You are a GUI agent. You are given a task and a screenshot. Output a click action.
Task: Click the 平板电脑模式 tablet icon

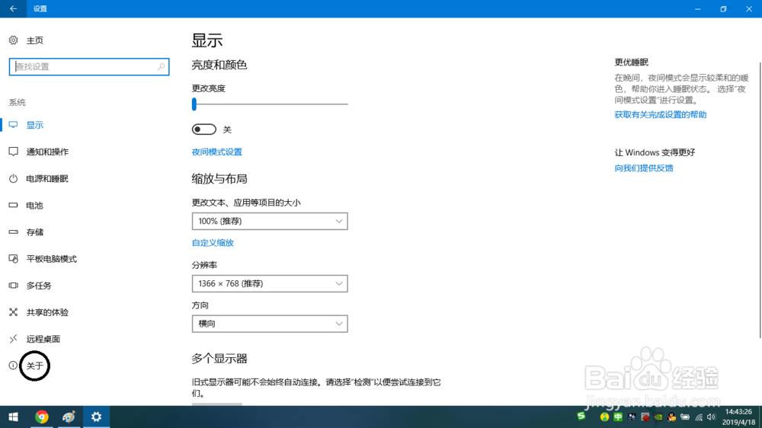click(x=14, y=258)
